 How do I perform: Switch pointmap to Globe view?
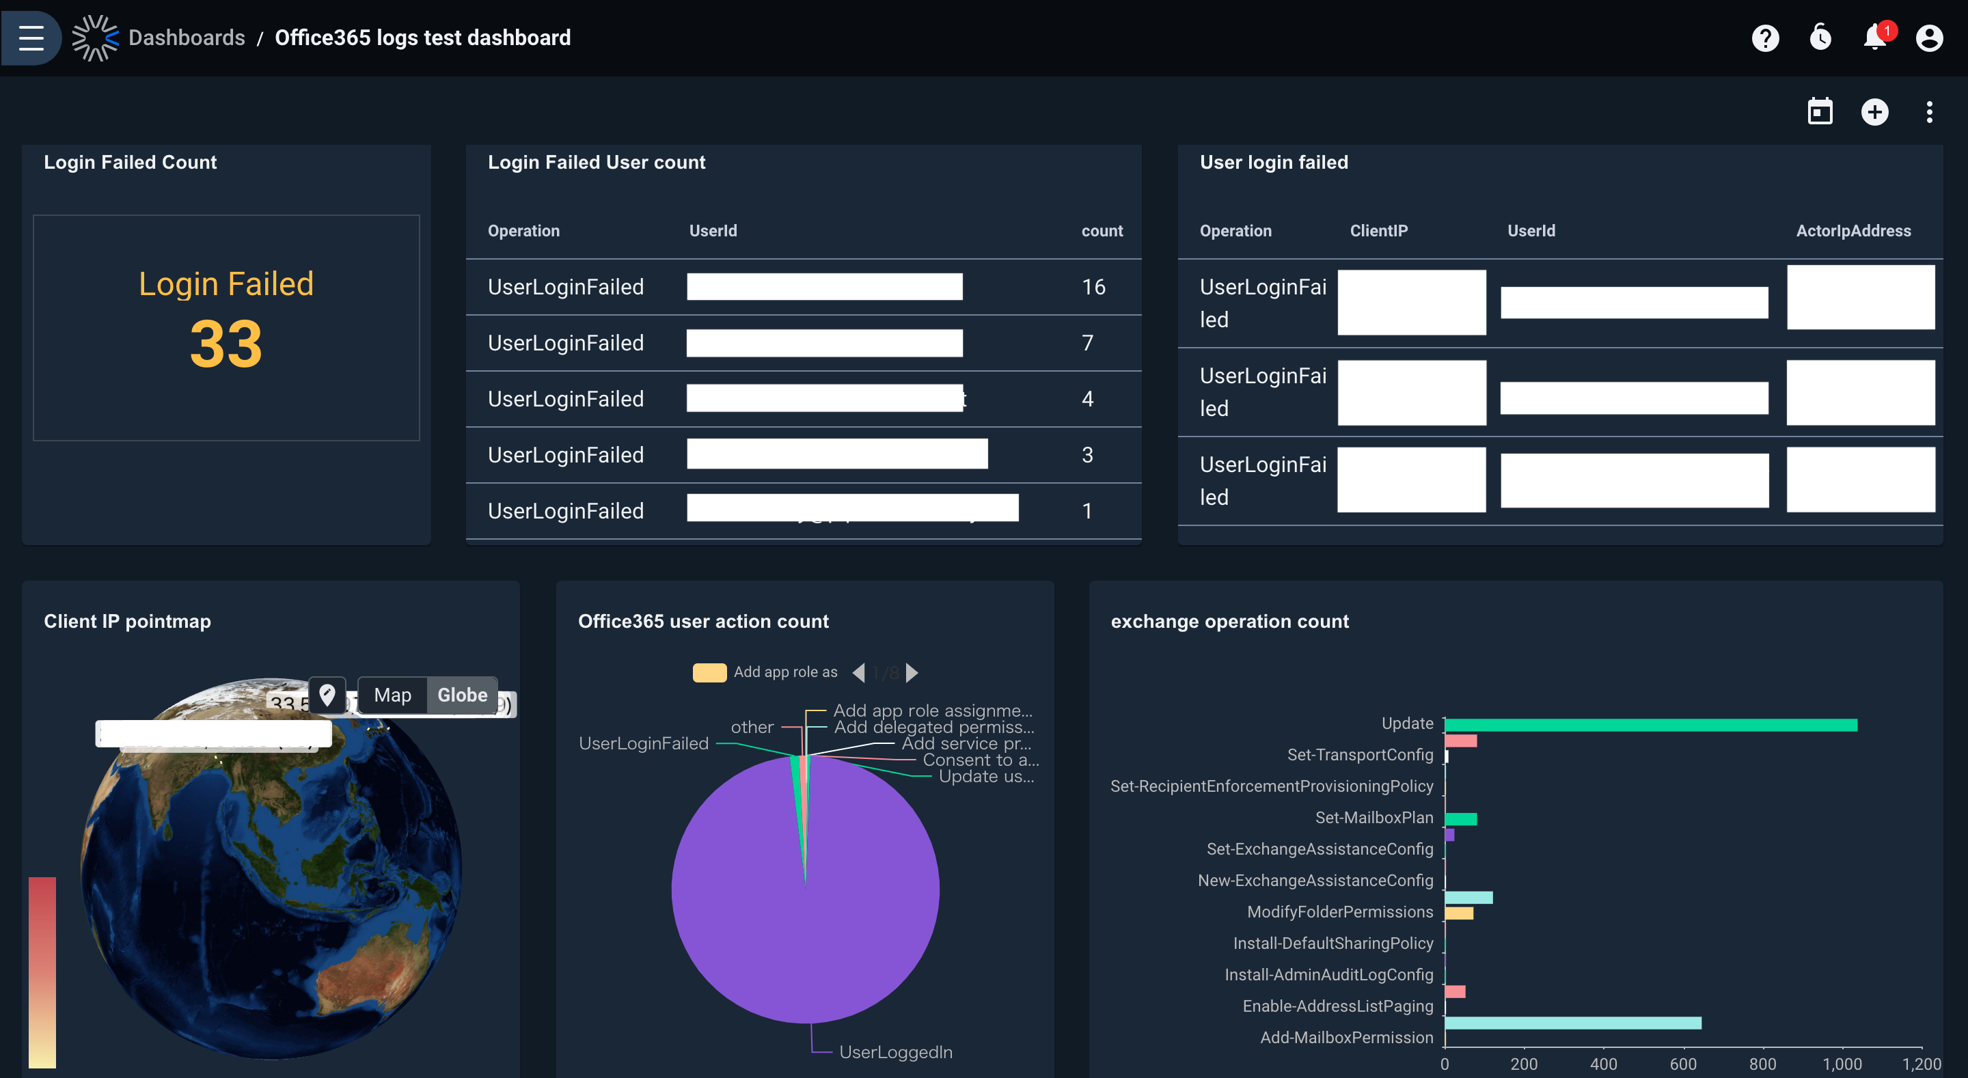(x=461, y=695)
